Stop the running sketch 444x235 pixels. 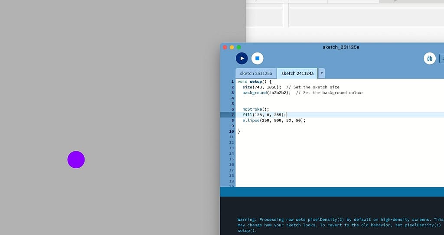257,58
